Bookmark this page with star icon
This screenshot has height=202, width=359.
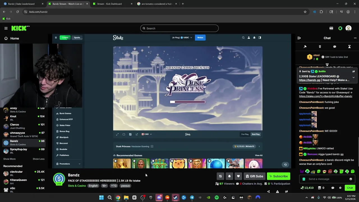(305, 12)
